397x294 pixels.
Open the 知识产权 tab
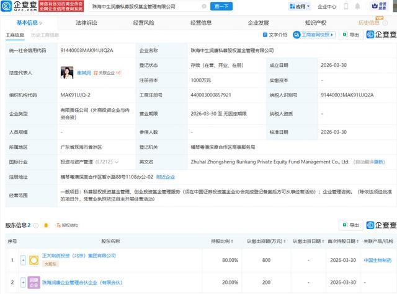[316, 23]
